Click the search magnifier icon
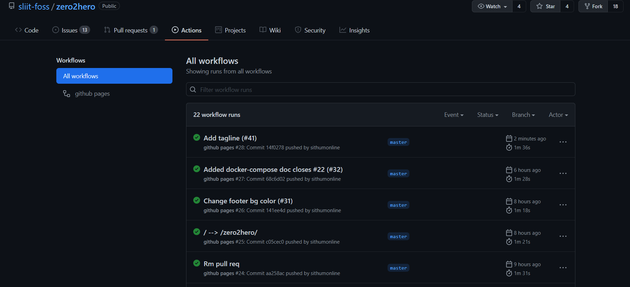The height and width of the screenshot is (287, 630). [x=193, y=90]
